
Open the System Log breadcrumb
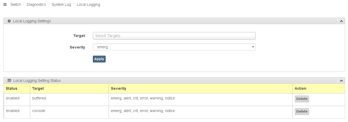click(x=61, y=4)
